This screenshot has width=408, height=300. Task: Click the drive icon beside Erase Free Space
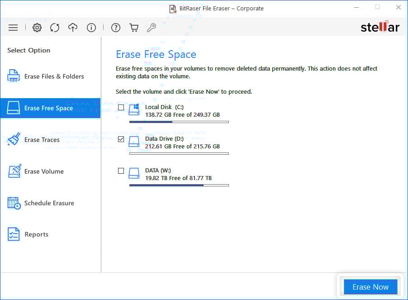point(14,108)
